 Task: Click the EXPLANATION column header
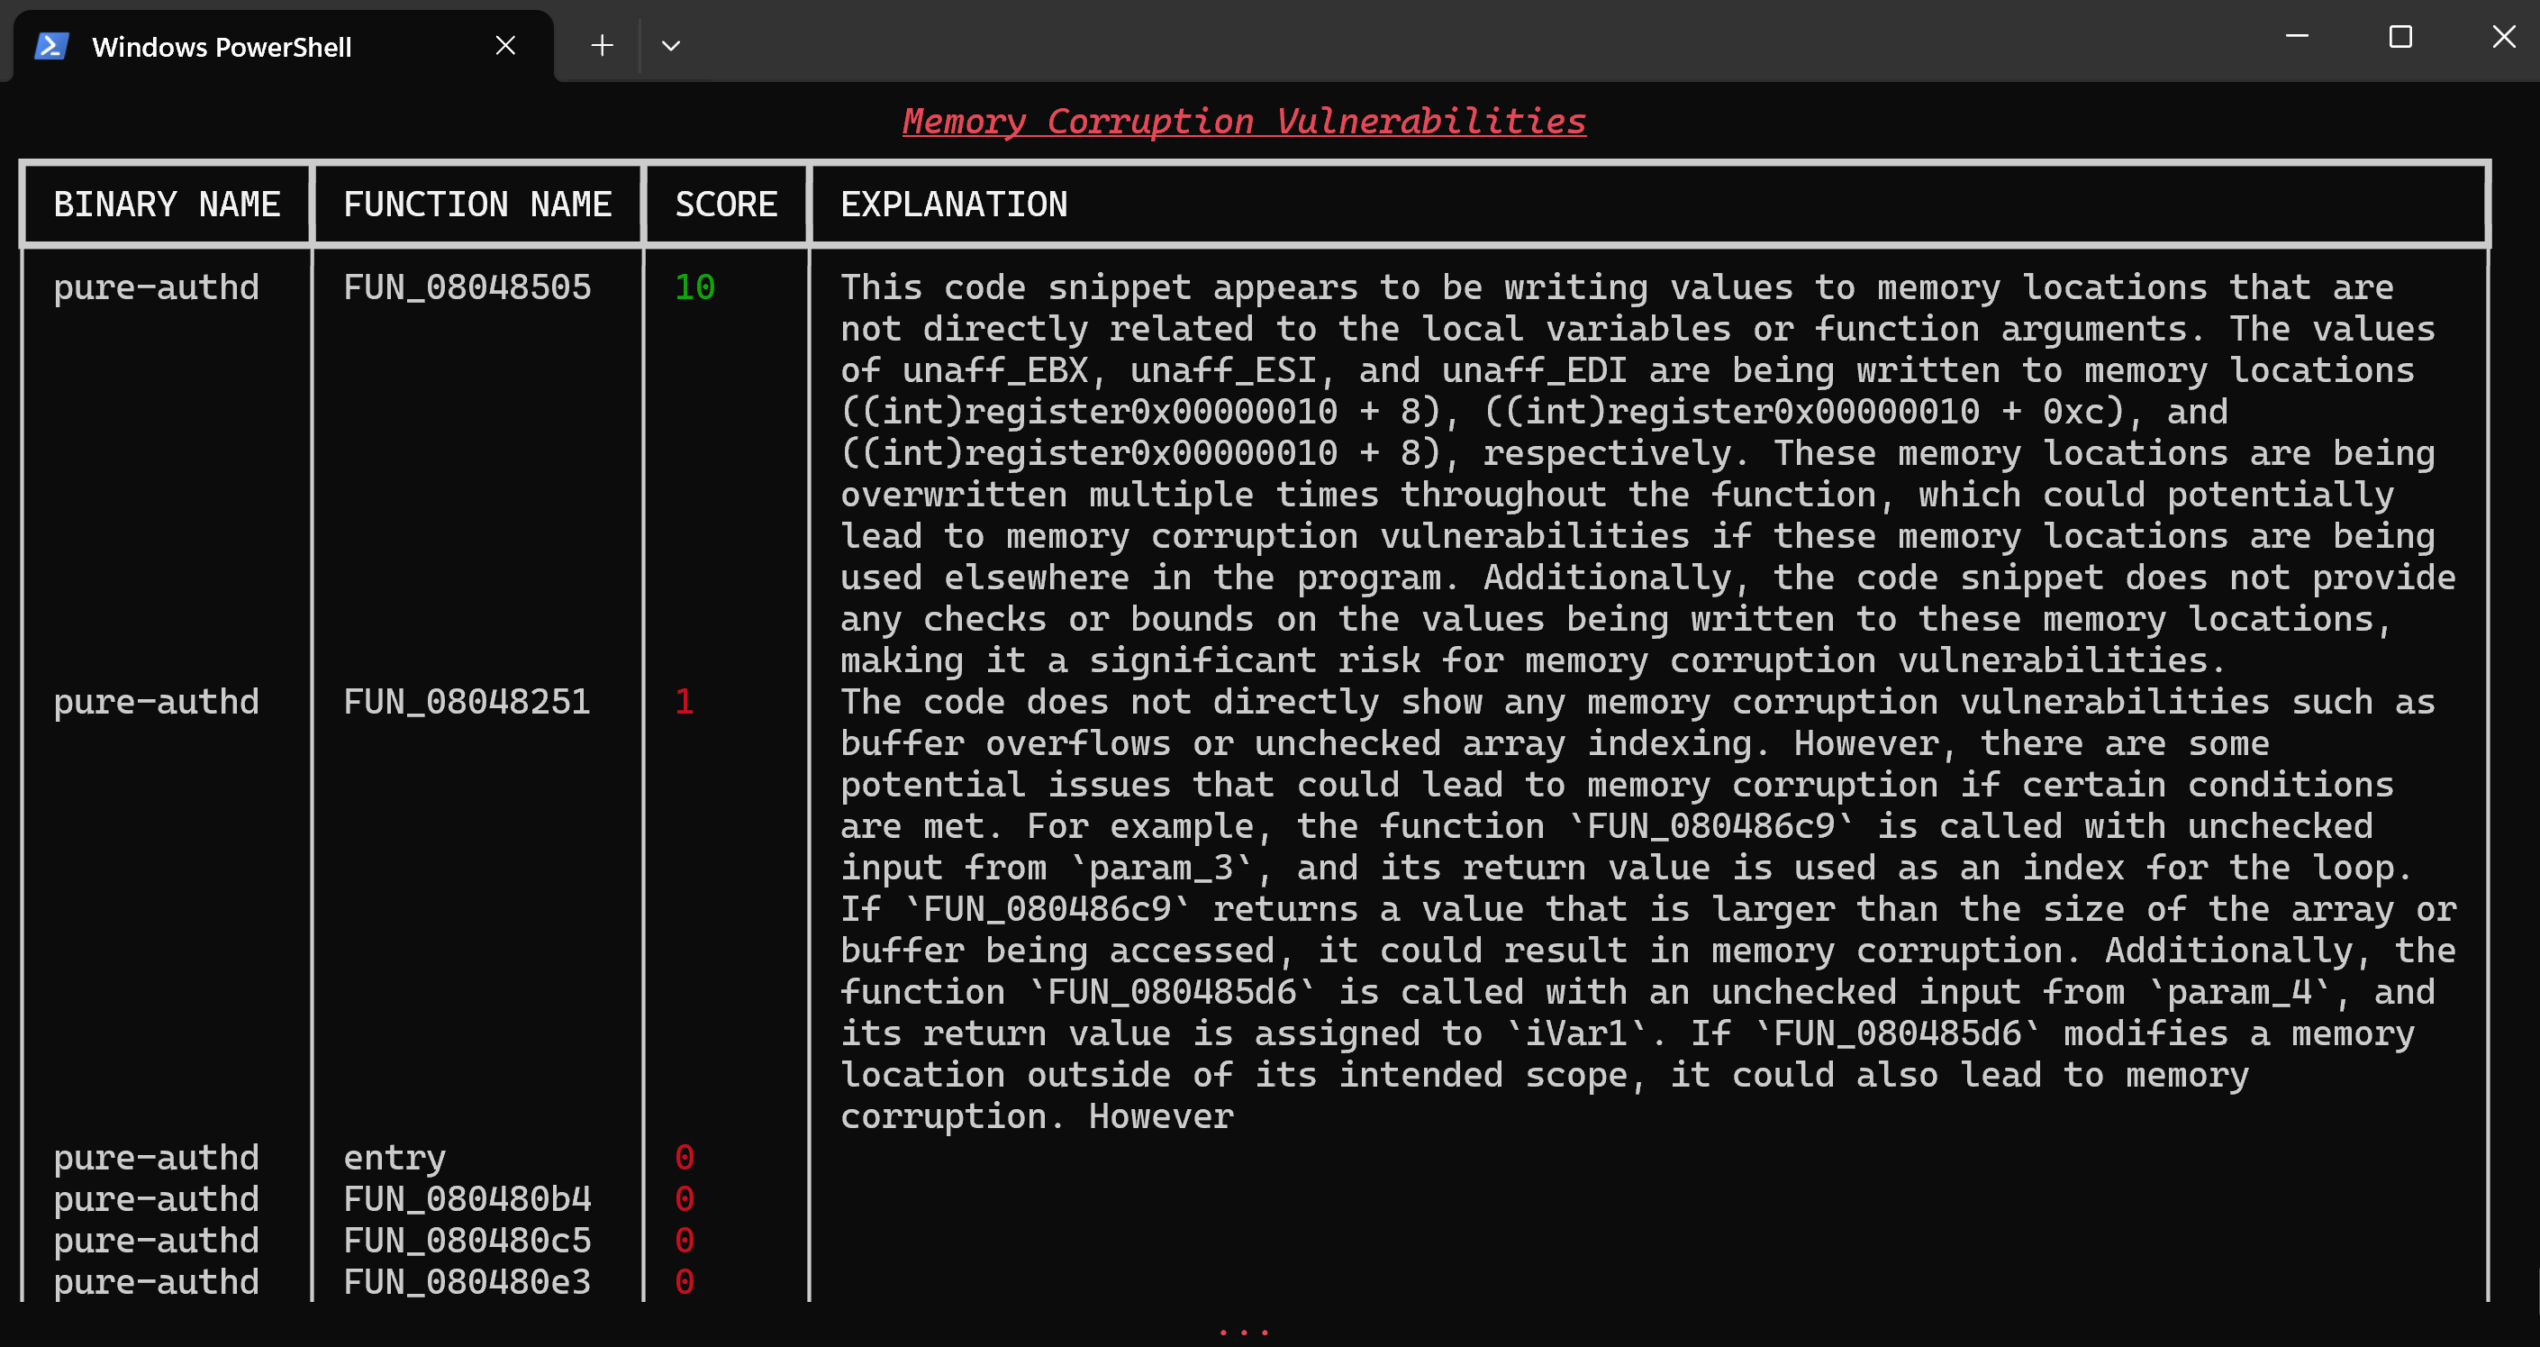pos(954,205)
